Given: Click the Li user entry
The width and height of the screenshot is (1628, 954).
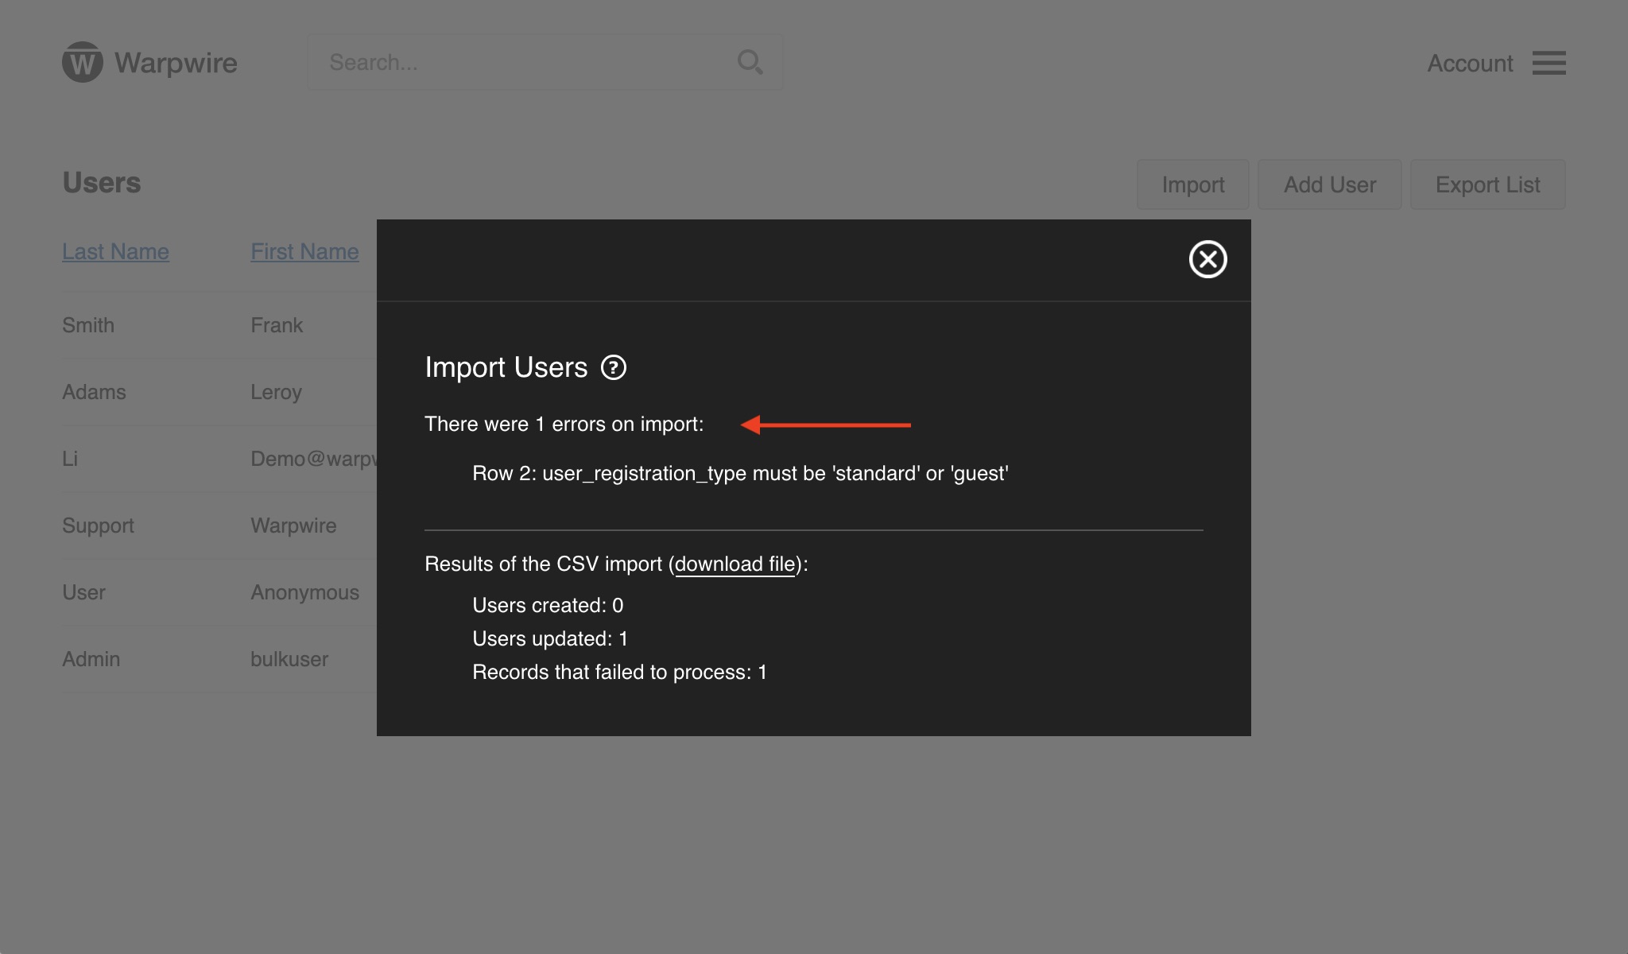Looking at the screenshot, I should [70, 459].
